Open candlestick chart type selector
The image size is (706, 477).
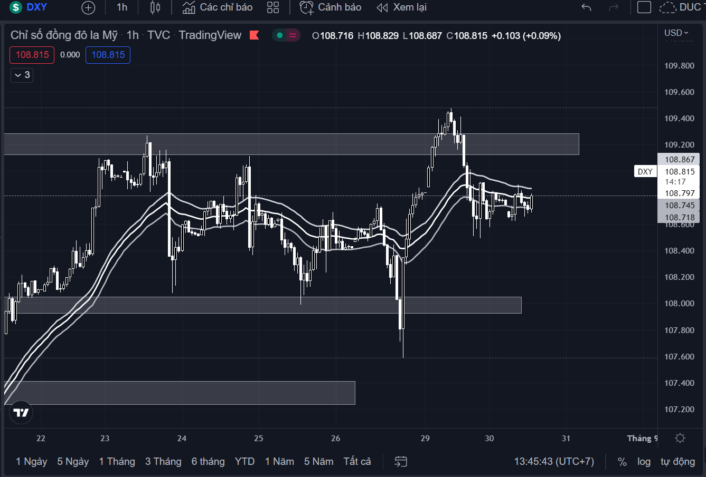click(155, 7)
